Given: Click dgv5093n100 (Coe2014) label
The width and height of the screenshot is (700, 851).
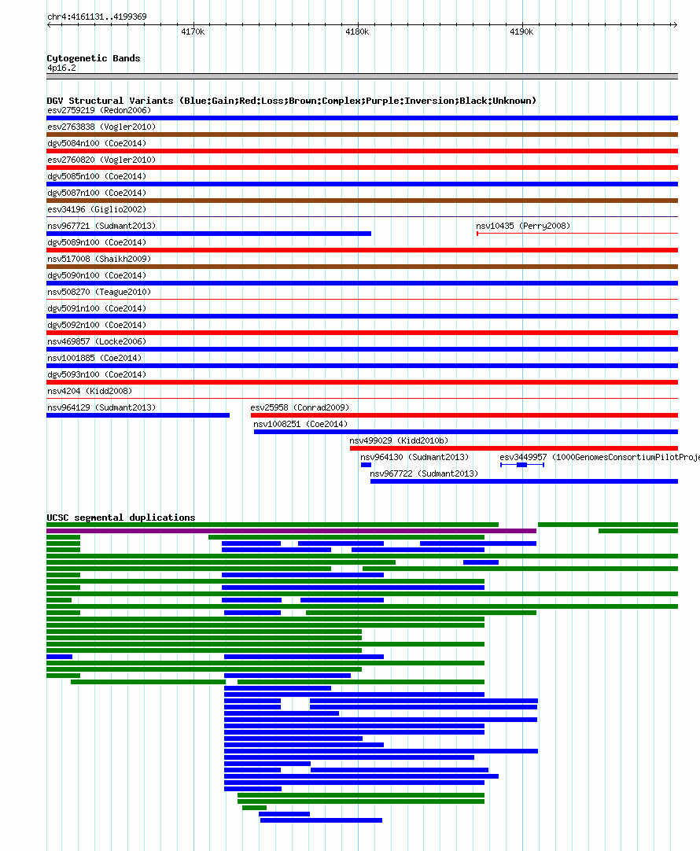Looking at the screenshot, I should (x=97, y=374).
